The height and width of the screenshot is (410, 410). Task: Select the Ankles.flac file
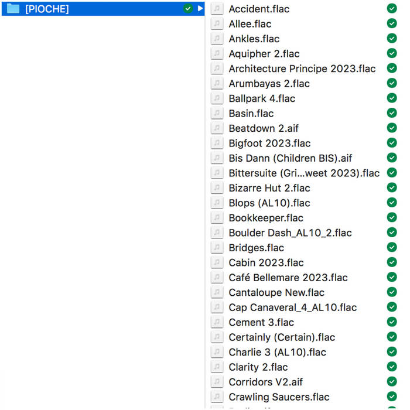tap(254, 39)
